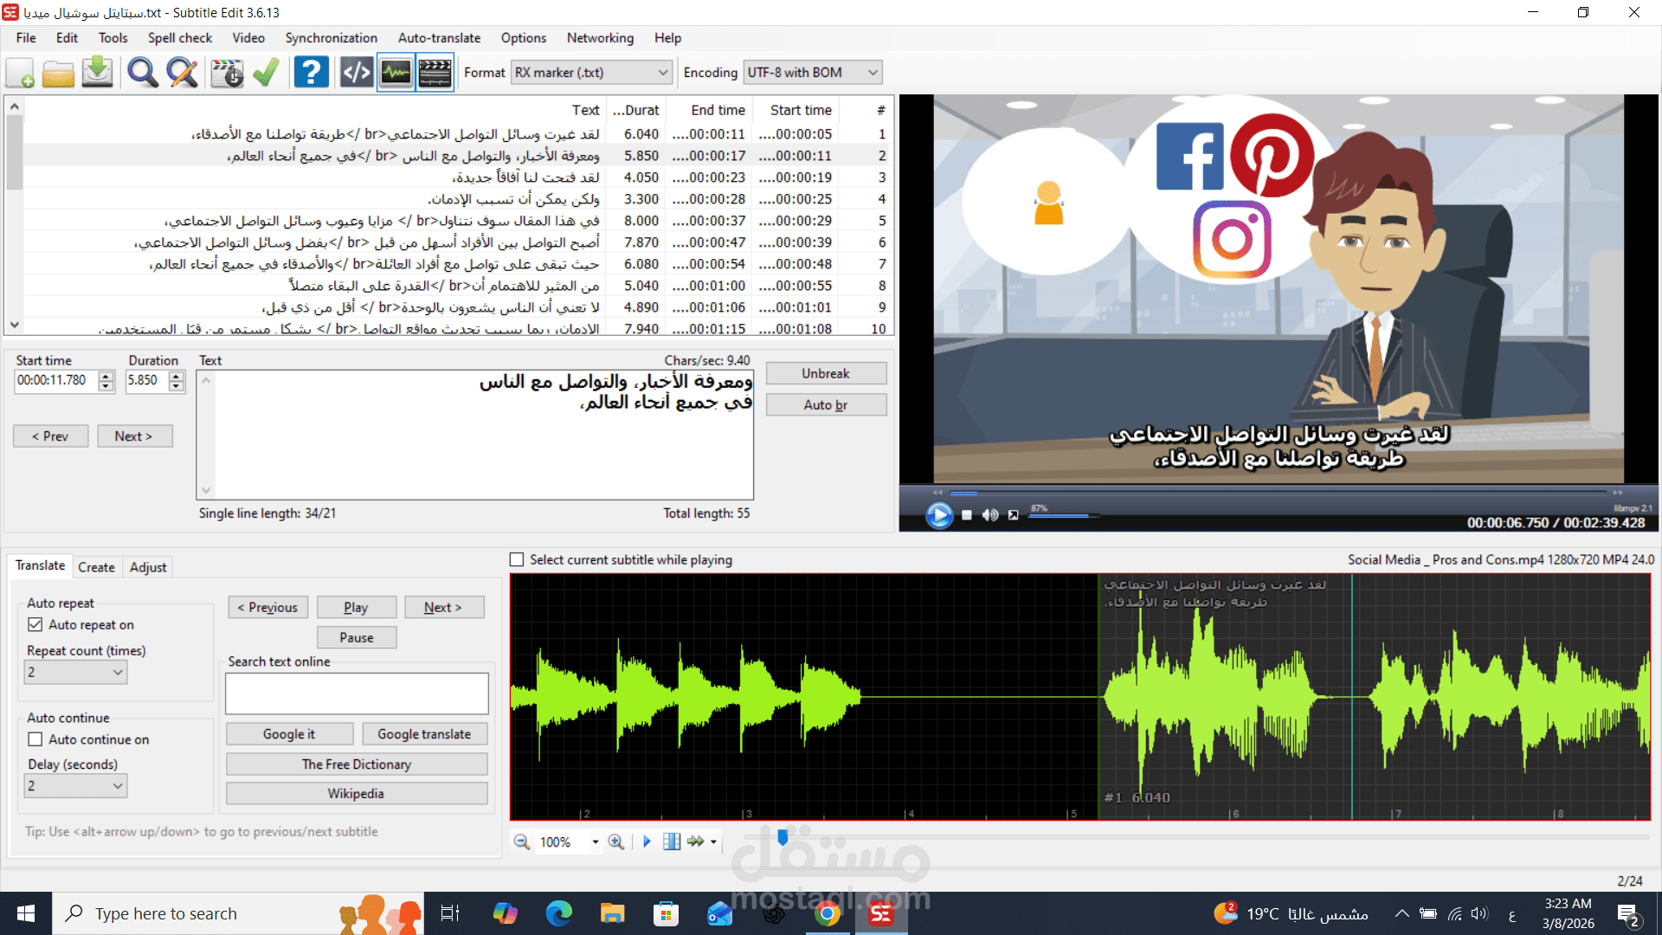The image size is (1662, 935).
Task: Click the Save subtitle download icon
Action: (98, 73)
